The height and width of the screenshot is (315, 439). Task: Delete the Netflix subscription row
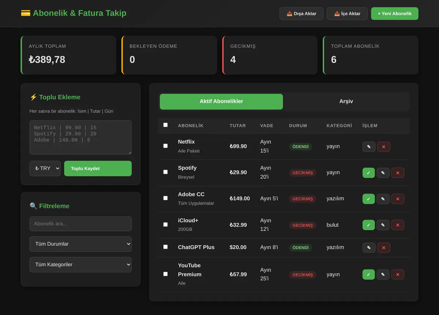pyautogui.click(x=384, y=147)
